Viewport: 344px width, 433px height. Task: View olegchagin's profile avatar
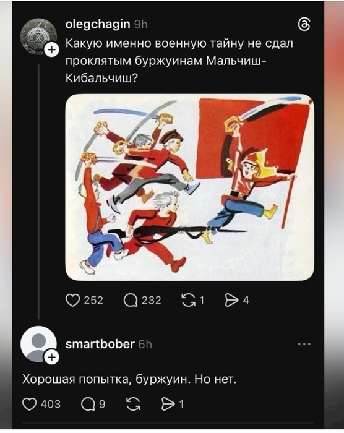click(x=38, y=36)
